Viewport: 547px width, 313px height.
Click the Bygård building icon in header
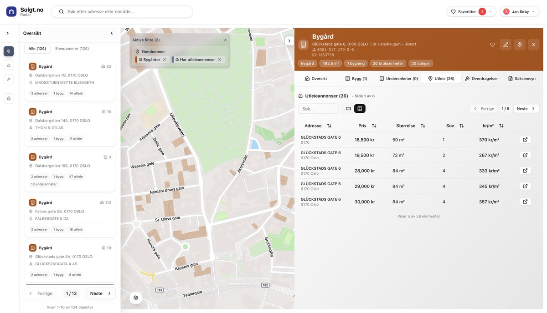click(303, 45)
